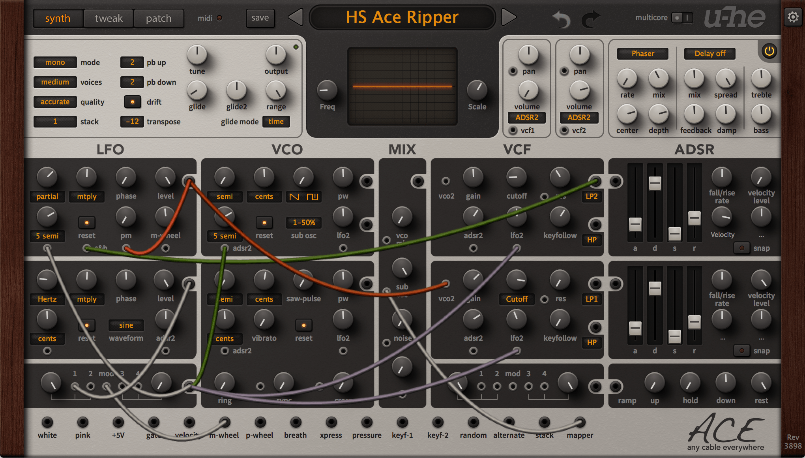Load previous preset with left arrow
The height and width of the screenshot is (458, 805).
pos(296,17)
